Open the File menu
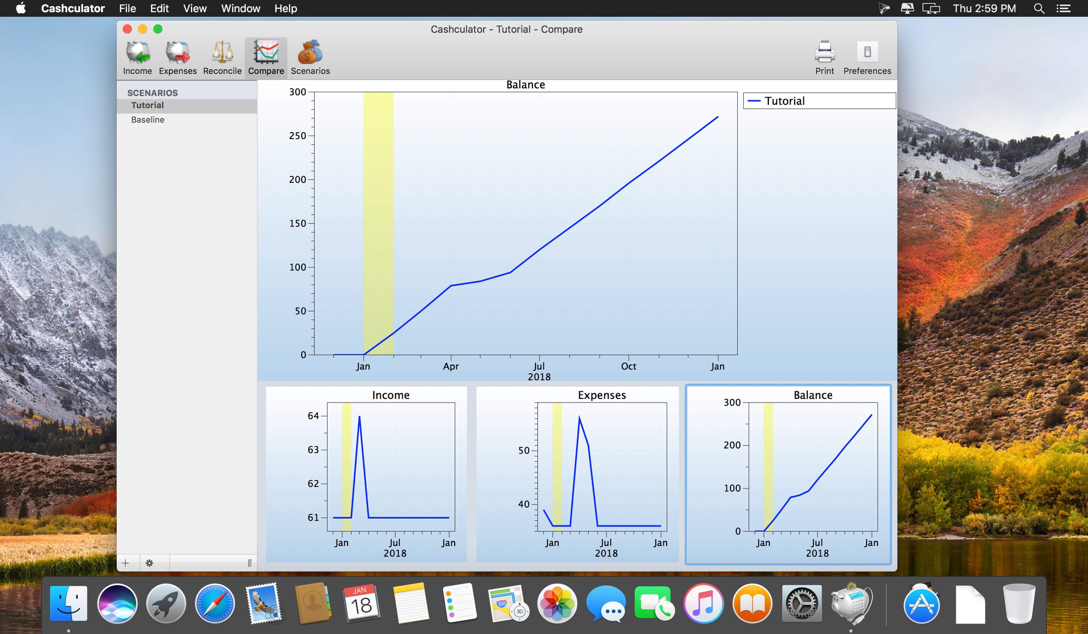Image resolution: width=1088 pixels, height=634 pixels. click(127, 8)
